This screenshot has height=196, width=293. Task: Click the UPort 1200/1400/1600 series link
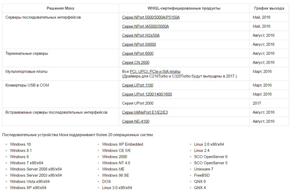pyautogui.click(x=147, y=94)
